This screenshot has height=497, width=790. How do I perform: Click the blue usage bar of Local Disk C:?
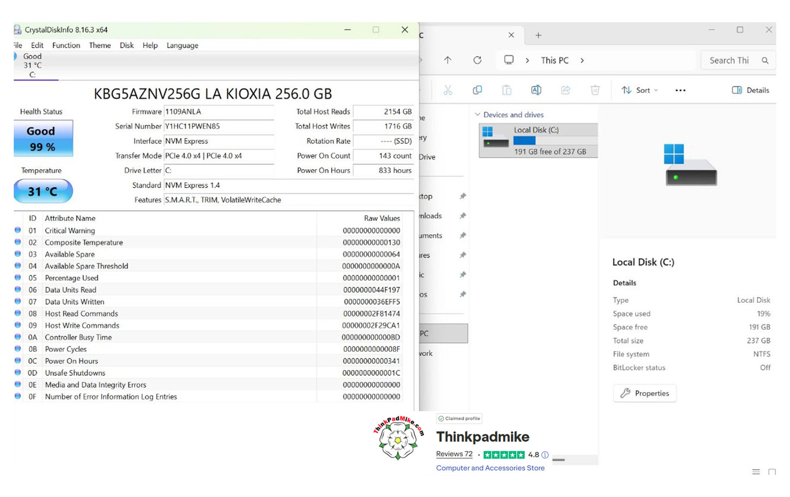pos(524,141)
